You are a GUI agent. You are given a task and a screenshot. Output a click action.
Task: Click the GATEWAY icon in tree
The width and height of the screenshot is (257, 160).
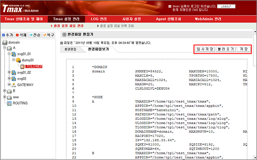pos(14,85)
